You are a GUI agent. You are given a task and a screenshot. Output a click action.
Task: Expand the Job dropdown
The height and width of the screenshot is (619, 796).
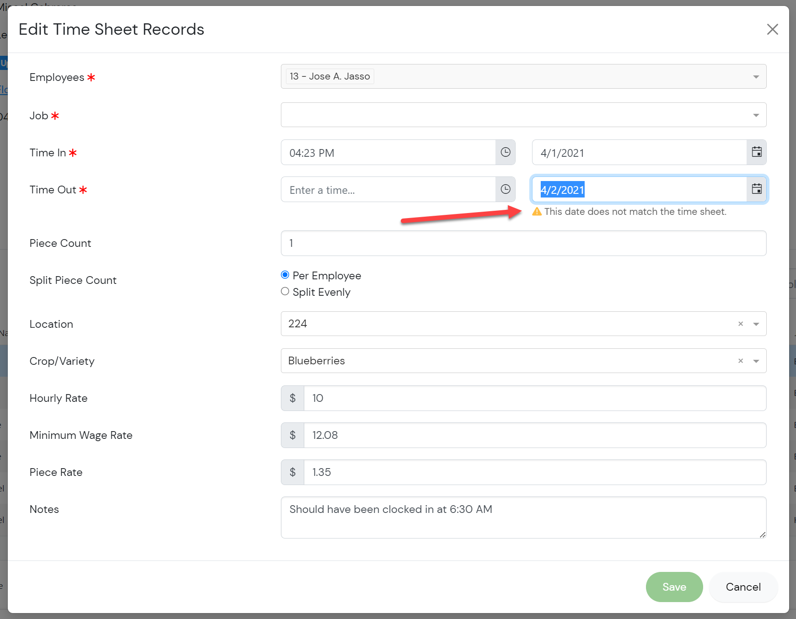pyautogui.click(x=756, y=115)
